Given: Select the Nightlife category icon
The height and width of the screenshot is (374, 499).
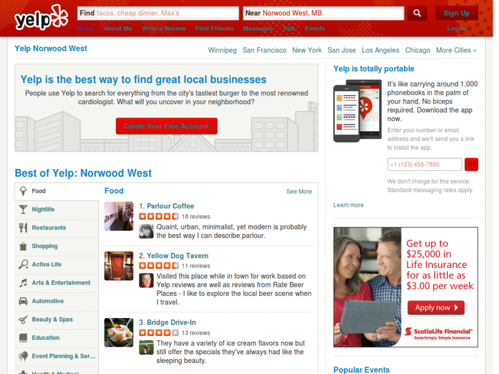Looking at the screenshot, I should (22, 209).
